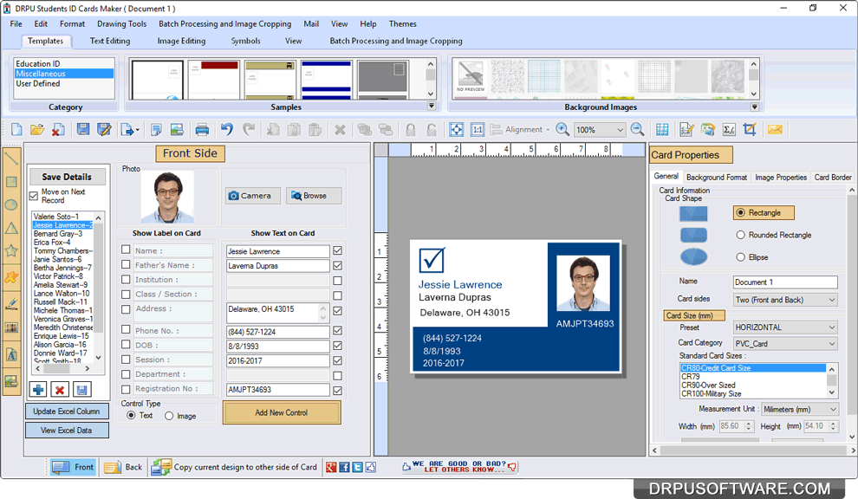Click the Crop tool icon in toolbar
The width and height of the screenshot is (858, 499).
click(750, 130)
